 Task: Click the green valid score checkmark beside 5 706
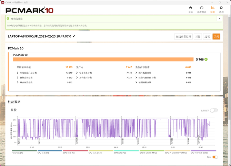coord(206,59)
